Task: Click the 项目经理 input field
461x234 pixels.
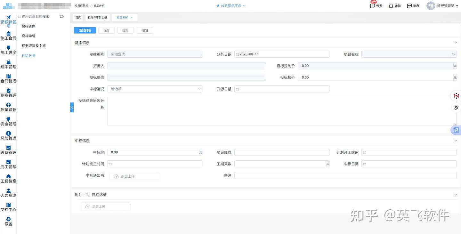Action: coord(282,152)
